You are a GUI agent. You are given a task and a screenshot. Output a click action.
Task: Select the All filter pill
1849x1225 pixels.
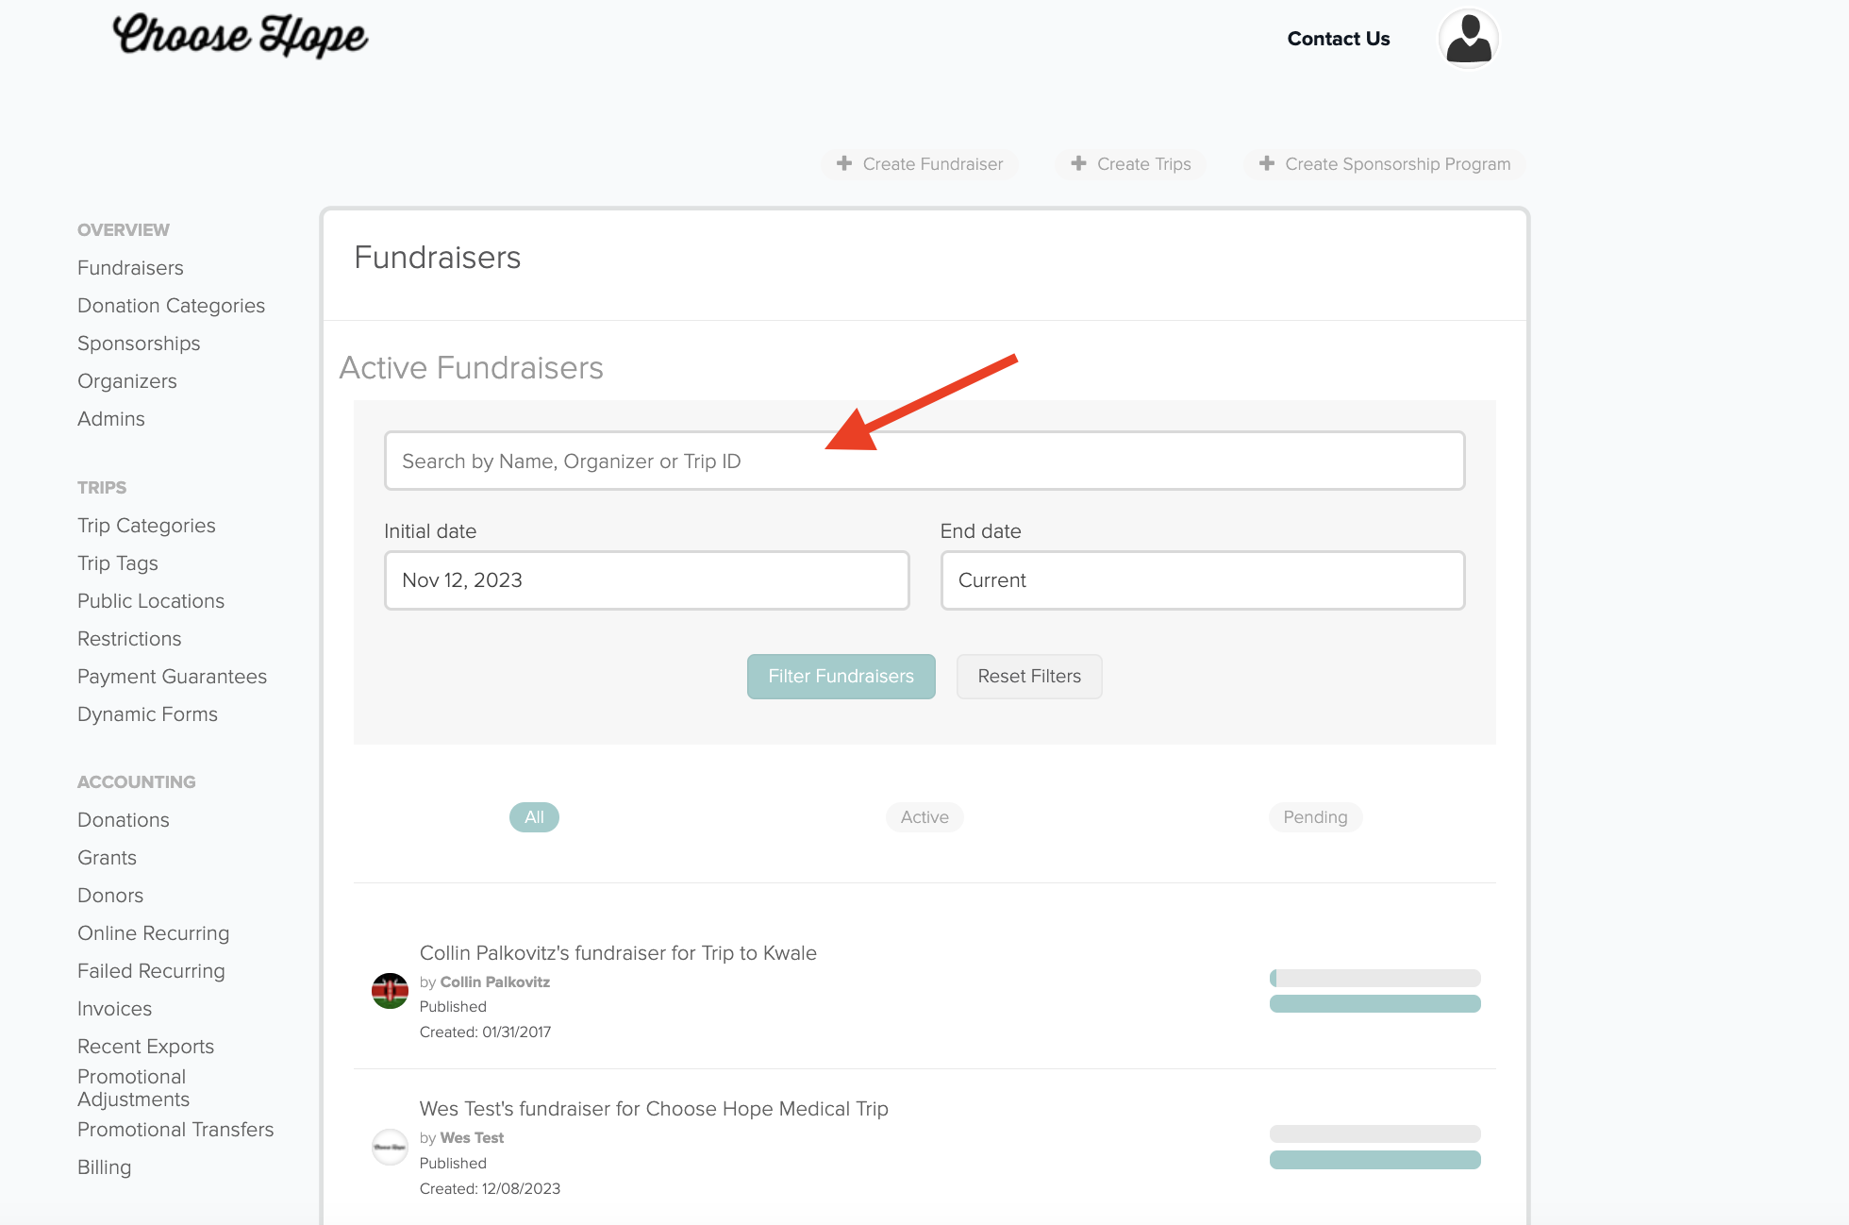tap(534, 817)
